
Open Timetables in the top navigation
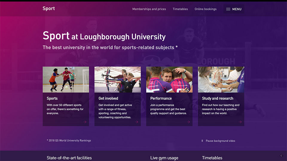180,9
